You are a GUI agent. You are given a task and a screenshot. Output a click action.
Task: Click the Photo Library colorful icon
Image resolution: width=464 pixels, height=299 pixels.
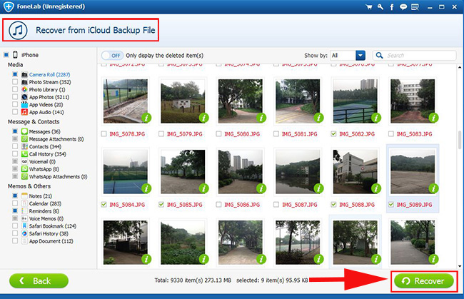(24, 89)
